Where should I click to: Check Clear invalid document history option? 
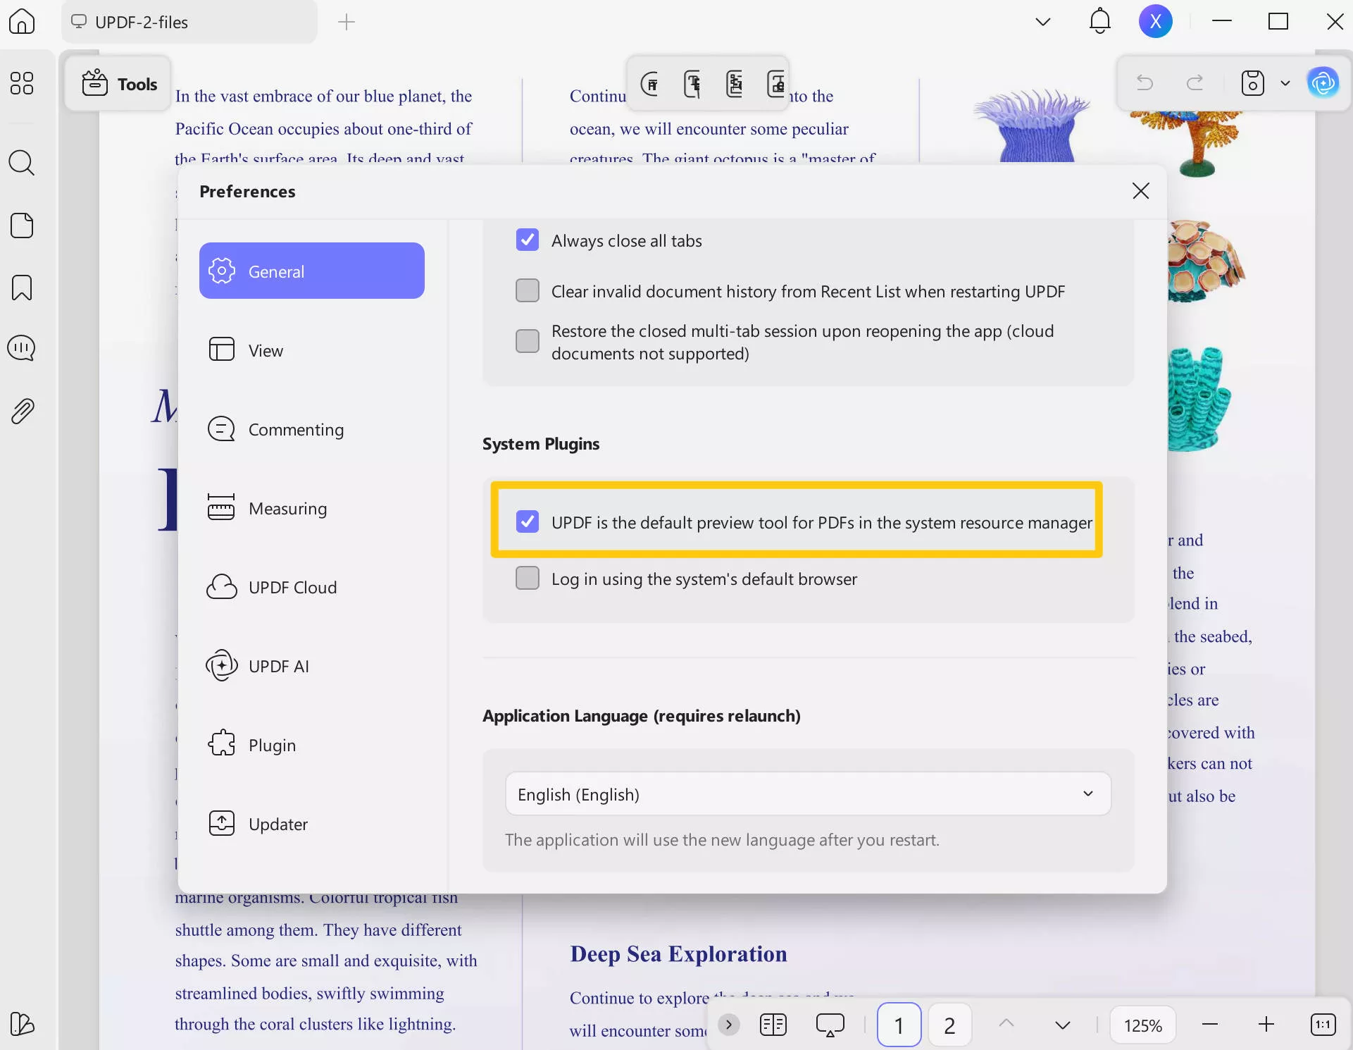tap(528, 291)
